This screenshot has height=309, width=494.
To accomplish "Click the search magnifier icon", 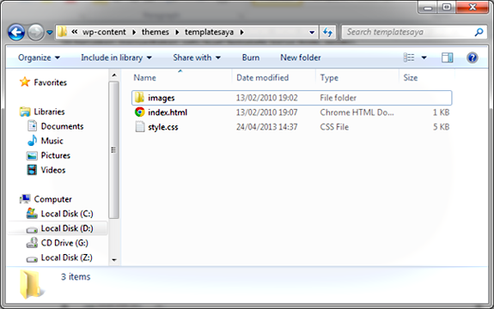I will [x=479, y=32].
